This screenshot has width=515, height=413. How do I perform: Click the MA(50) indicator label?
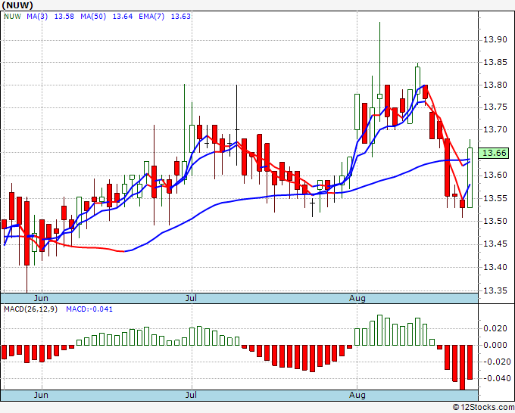click(93, 17)
